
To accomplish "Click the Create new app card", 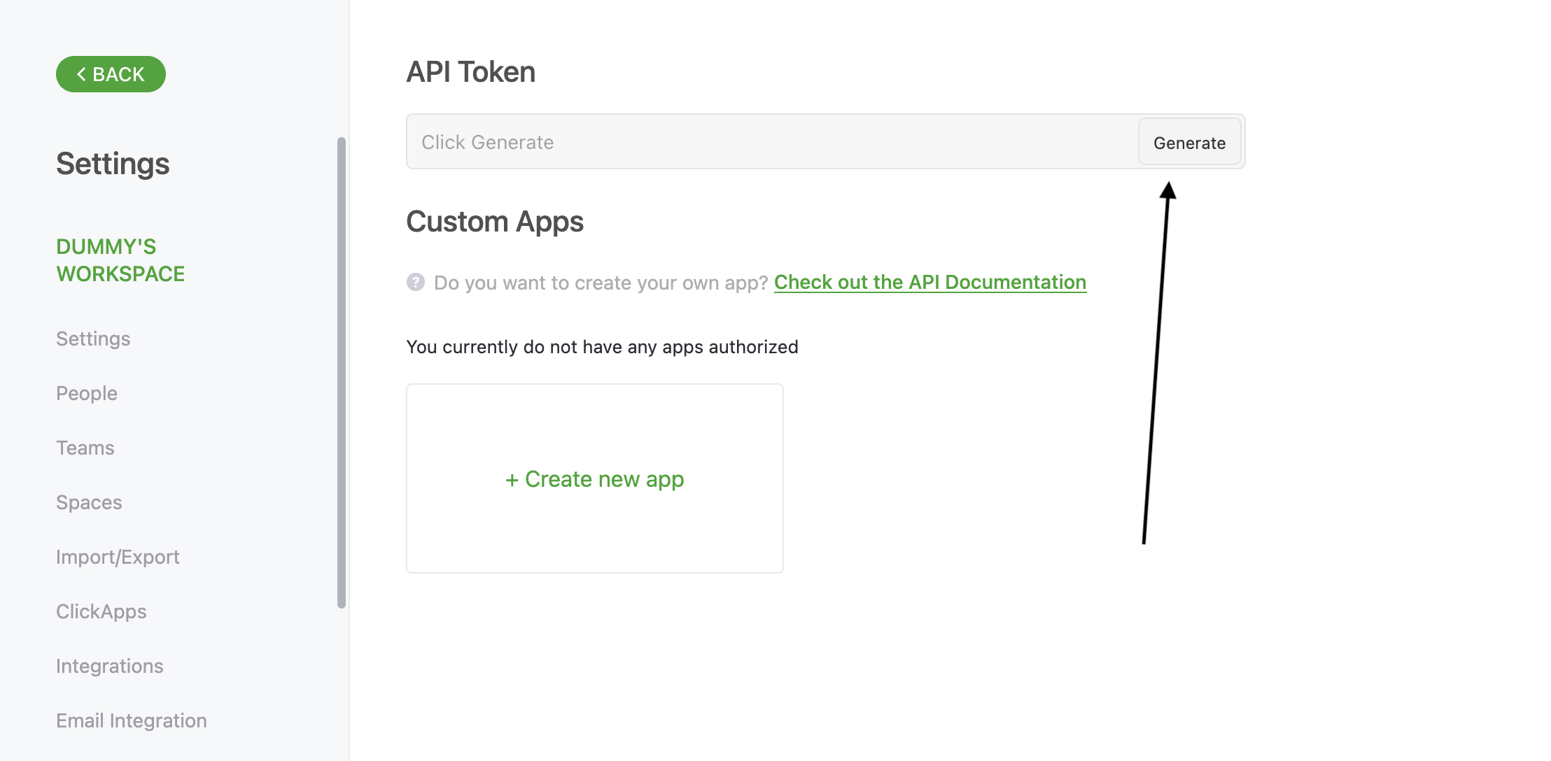I will pos(594,478).
